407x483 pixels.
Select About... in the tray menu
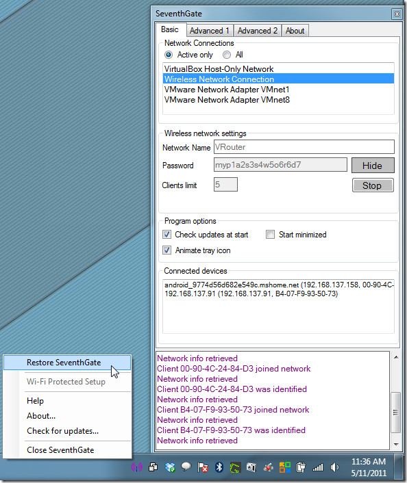[x=67, y=416]
